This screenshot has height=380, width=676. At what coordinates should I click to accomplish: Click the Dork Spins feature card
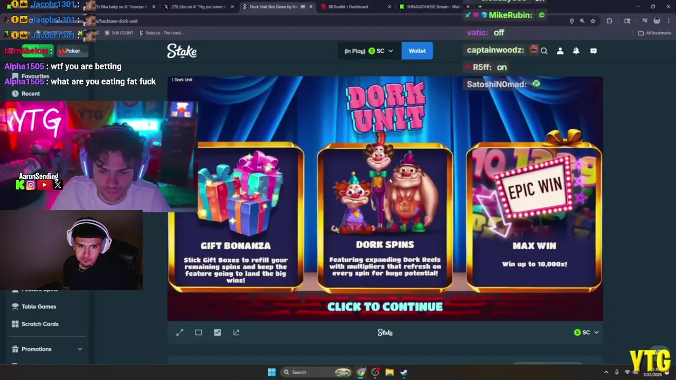385,217
